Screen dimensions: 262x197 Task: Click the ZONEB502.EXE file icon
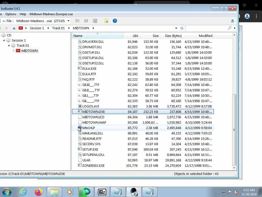pyautogui.click(x=80, y=165)
